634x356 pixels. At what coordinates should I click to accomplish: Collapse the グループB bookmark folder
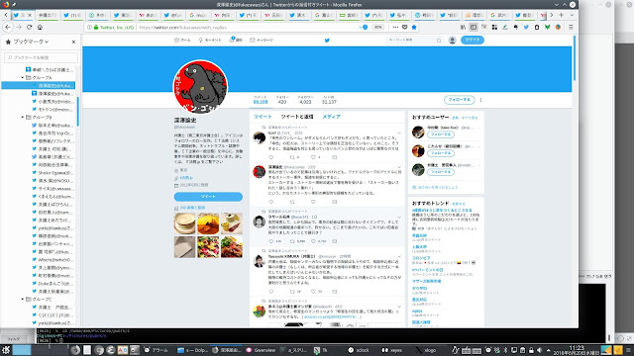[x=23, y=117]
